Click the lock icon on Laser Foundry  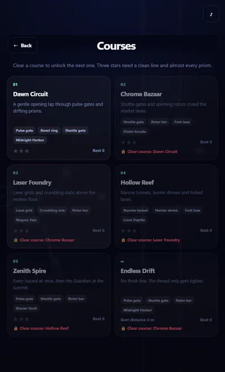coord(16,240)
